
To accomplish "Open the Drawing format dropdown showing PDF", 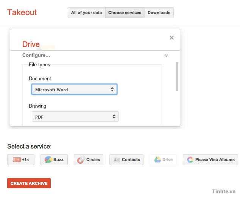I will (75, 117).
